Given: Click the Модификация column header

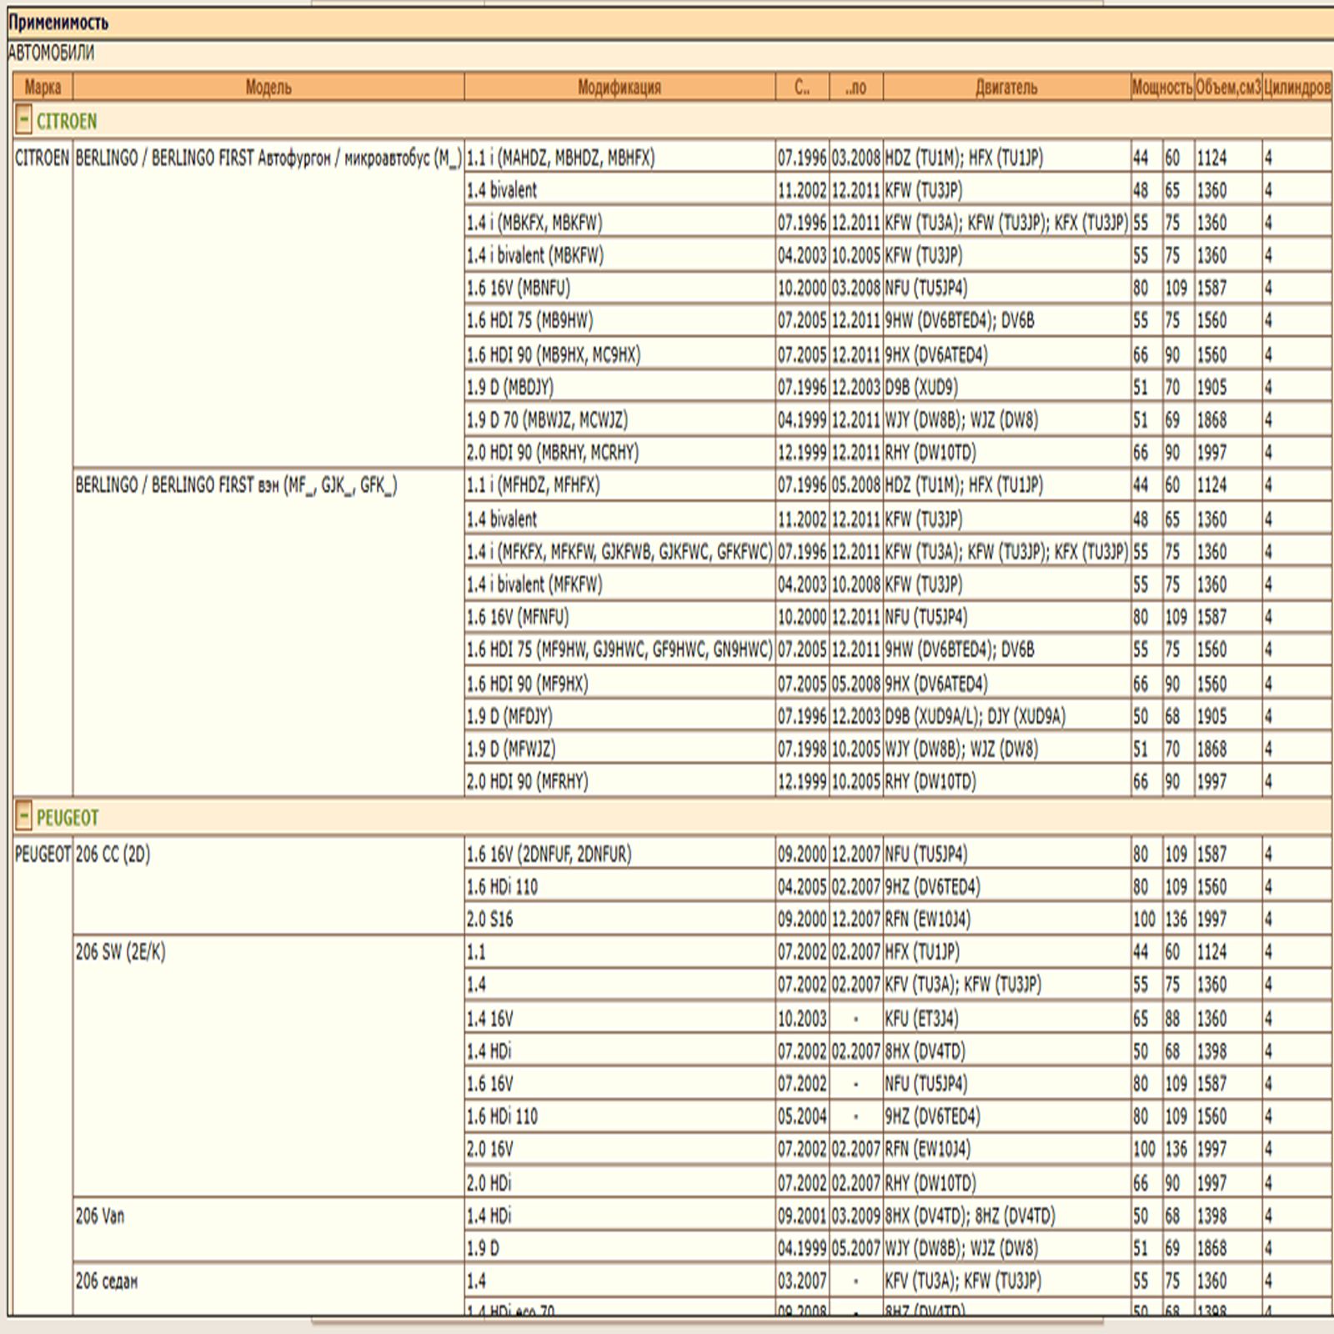Looking at the screenshot, I should 619,87.
